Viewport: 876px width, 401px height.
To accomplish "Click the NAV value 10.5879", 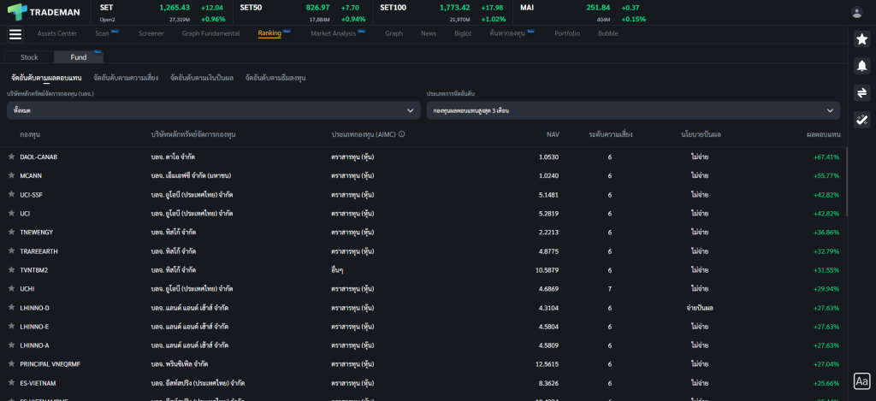I will [x=547, y=269].
